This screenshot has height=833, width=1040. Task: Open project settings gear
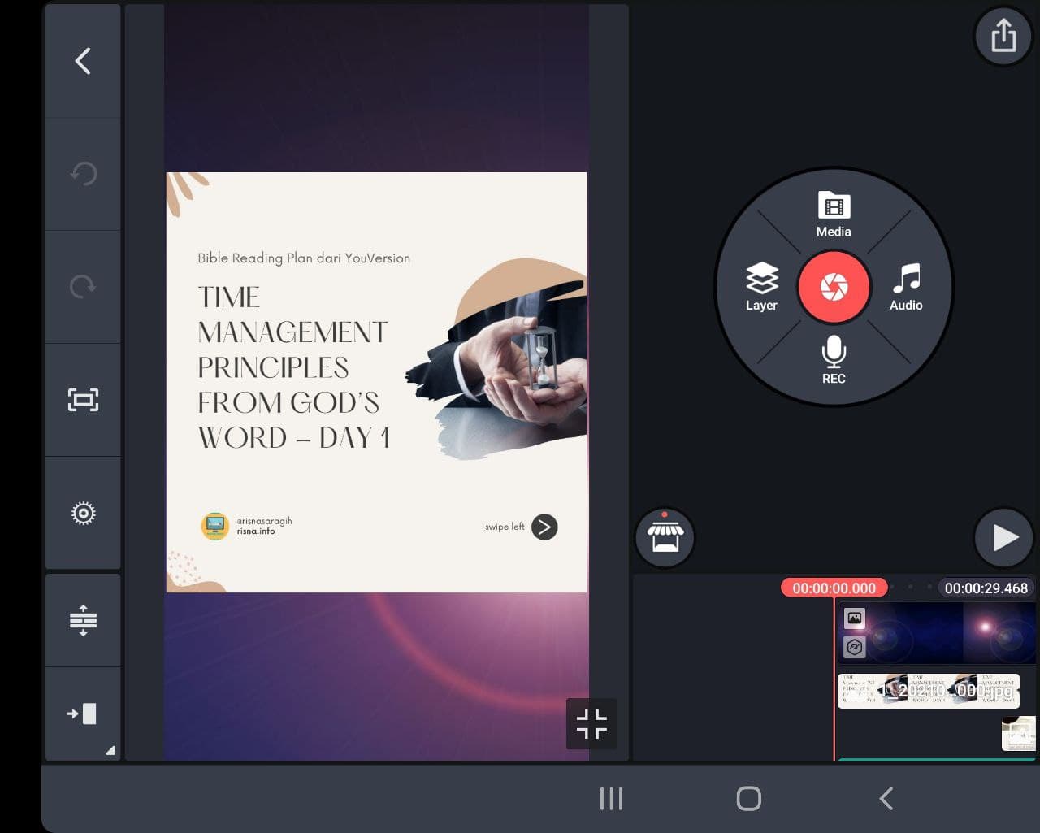click(x=83, y=513)
